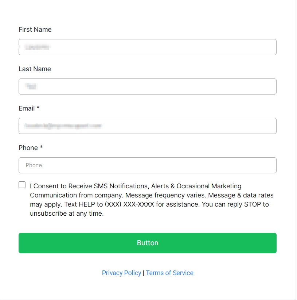Select the Email input field
297x300 pixels.
tap(147, 126)
